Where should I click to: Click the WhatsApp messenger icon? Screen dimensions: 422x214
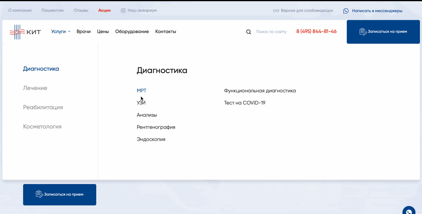(x=346, y=11)
